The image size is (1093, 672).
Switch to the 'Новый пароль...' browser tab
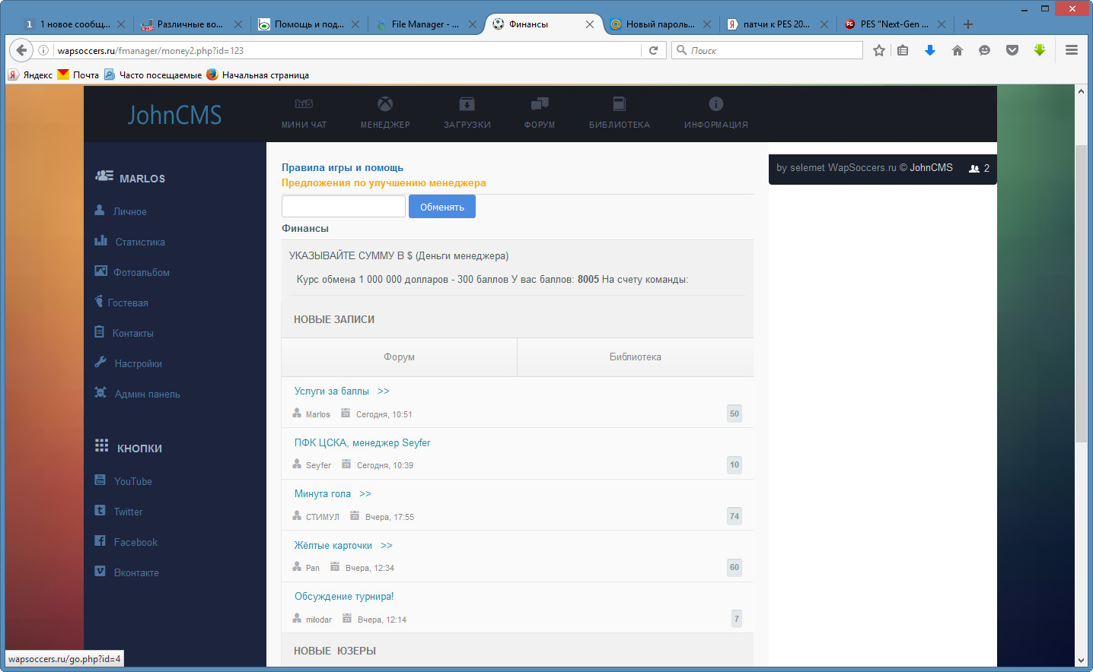pyautogui.click(x=659, y=24)
